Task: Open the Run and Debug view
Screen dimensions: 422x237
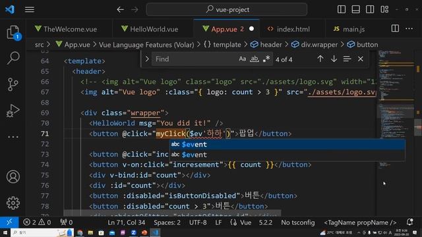Action: pos(13,111)
